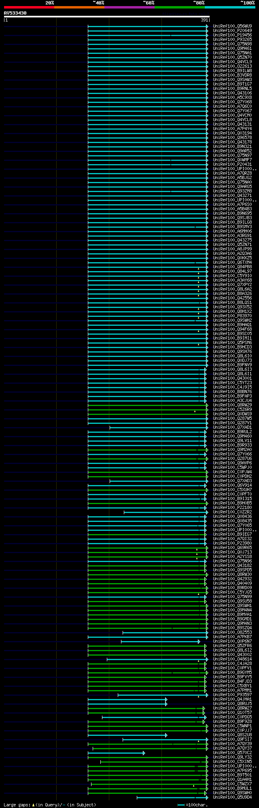Screen dimensions: 259x808
Task: Click label UniRef100_P23980
Action: [232, 543]
